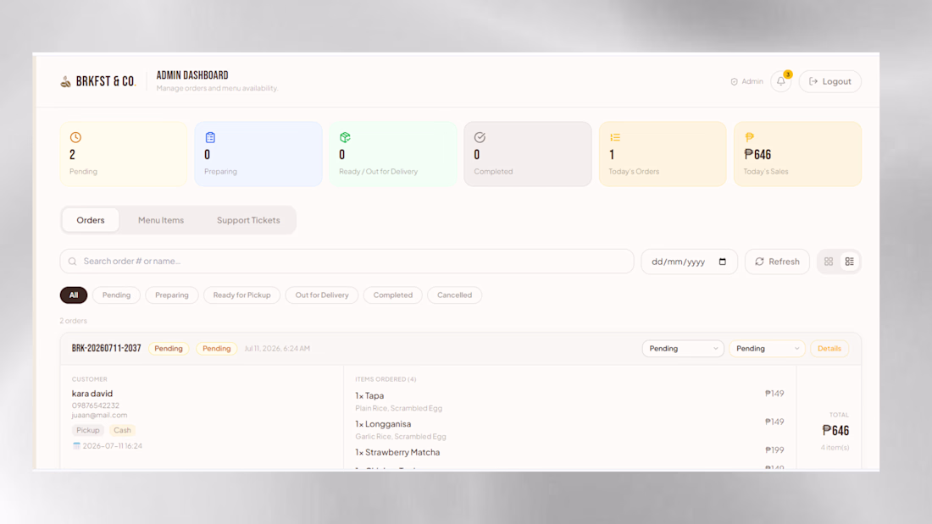Screen dimensions: 932x524
Task: Switch to grid view layout
Action: [829, 262]
